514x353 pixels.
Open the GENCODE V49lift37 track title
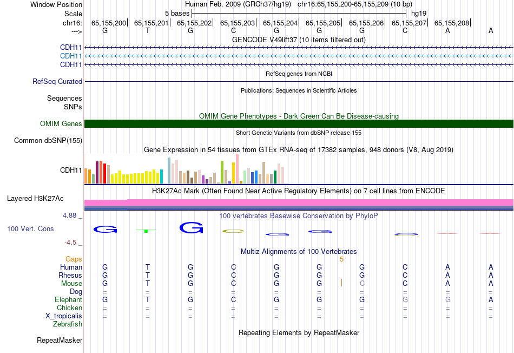299,40
